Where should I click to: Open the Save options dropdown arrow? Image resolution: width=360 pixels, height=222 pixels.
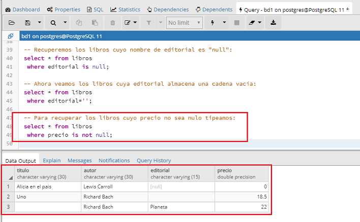pyautogui.click(x=39, y=23)
